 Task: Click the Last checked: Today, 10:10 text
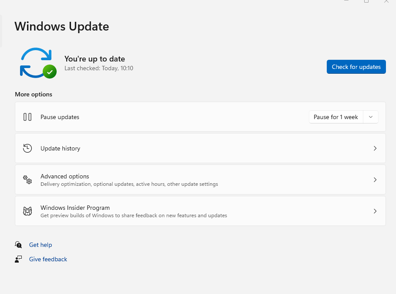(99, 68)
